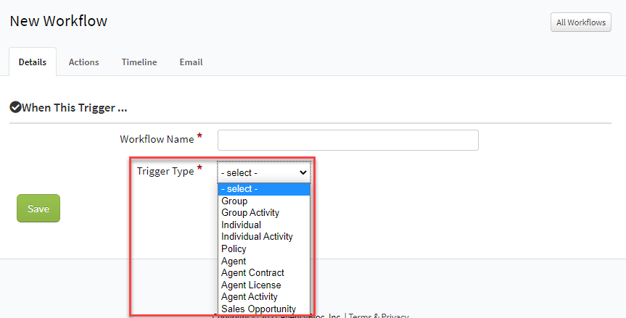626x318 pixels.
Task: Select Group Activity trigger type
Action: [264, 213]
